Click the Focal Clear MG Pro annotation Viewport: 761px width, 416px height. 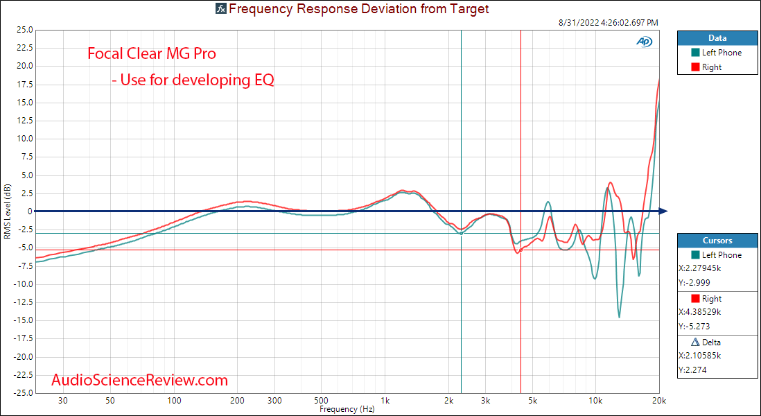(152, 54)
